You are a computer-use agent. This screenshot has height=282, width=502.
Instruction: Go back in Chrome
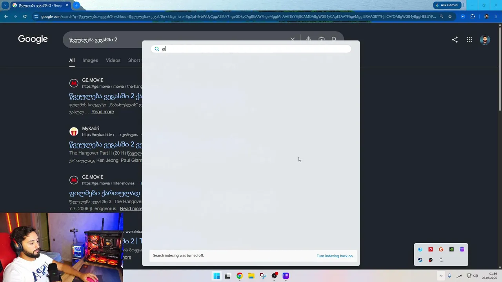coord(6,16)
